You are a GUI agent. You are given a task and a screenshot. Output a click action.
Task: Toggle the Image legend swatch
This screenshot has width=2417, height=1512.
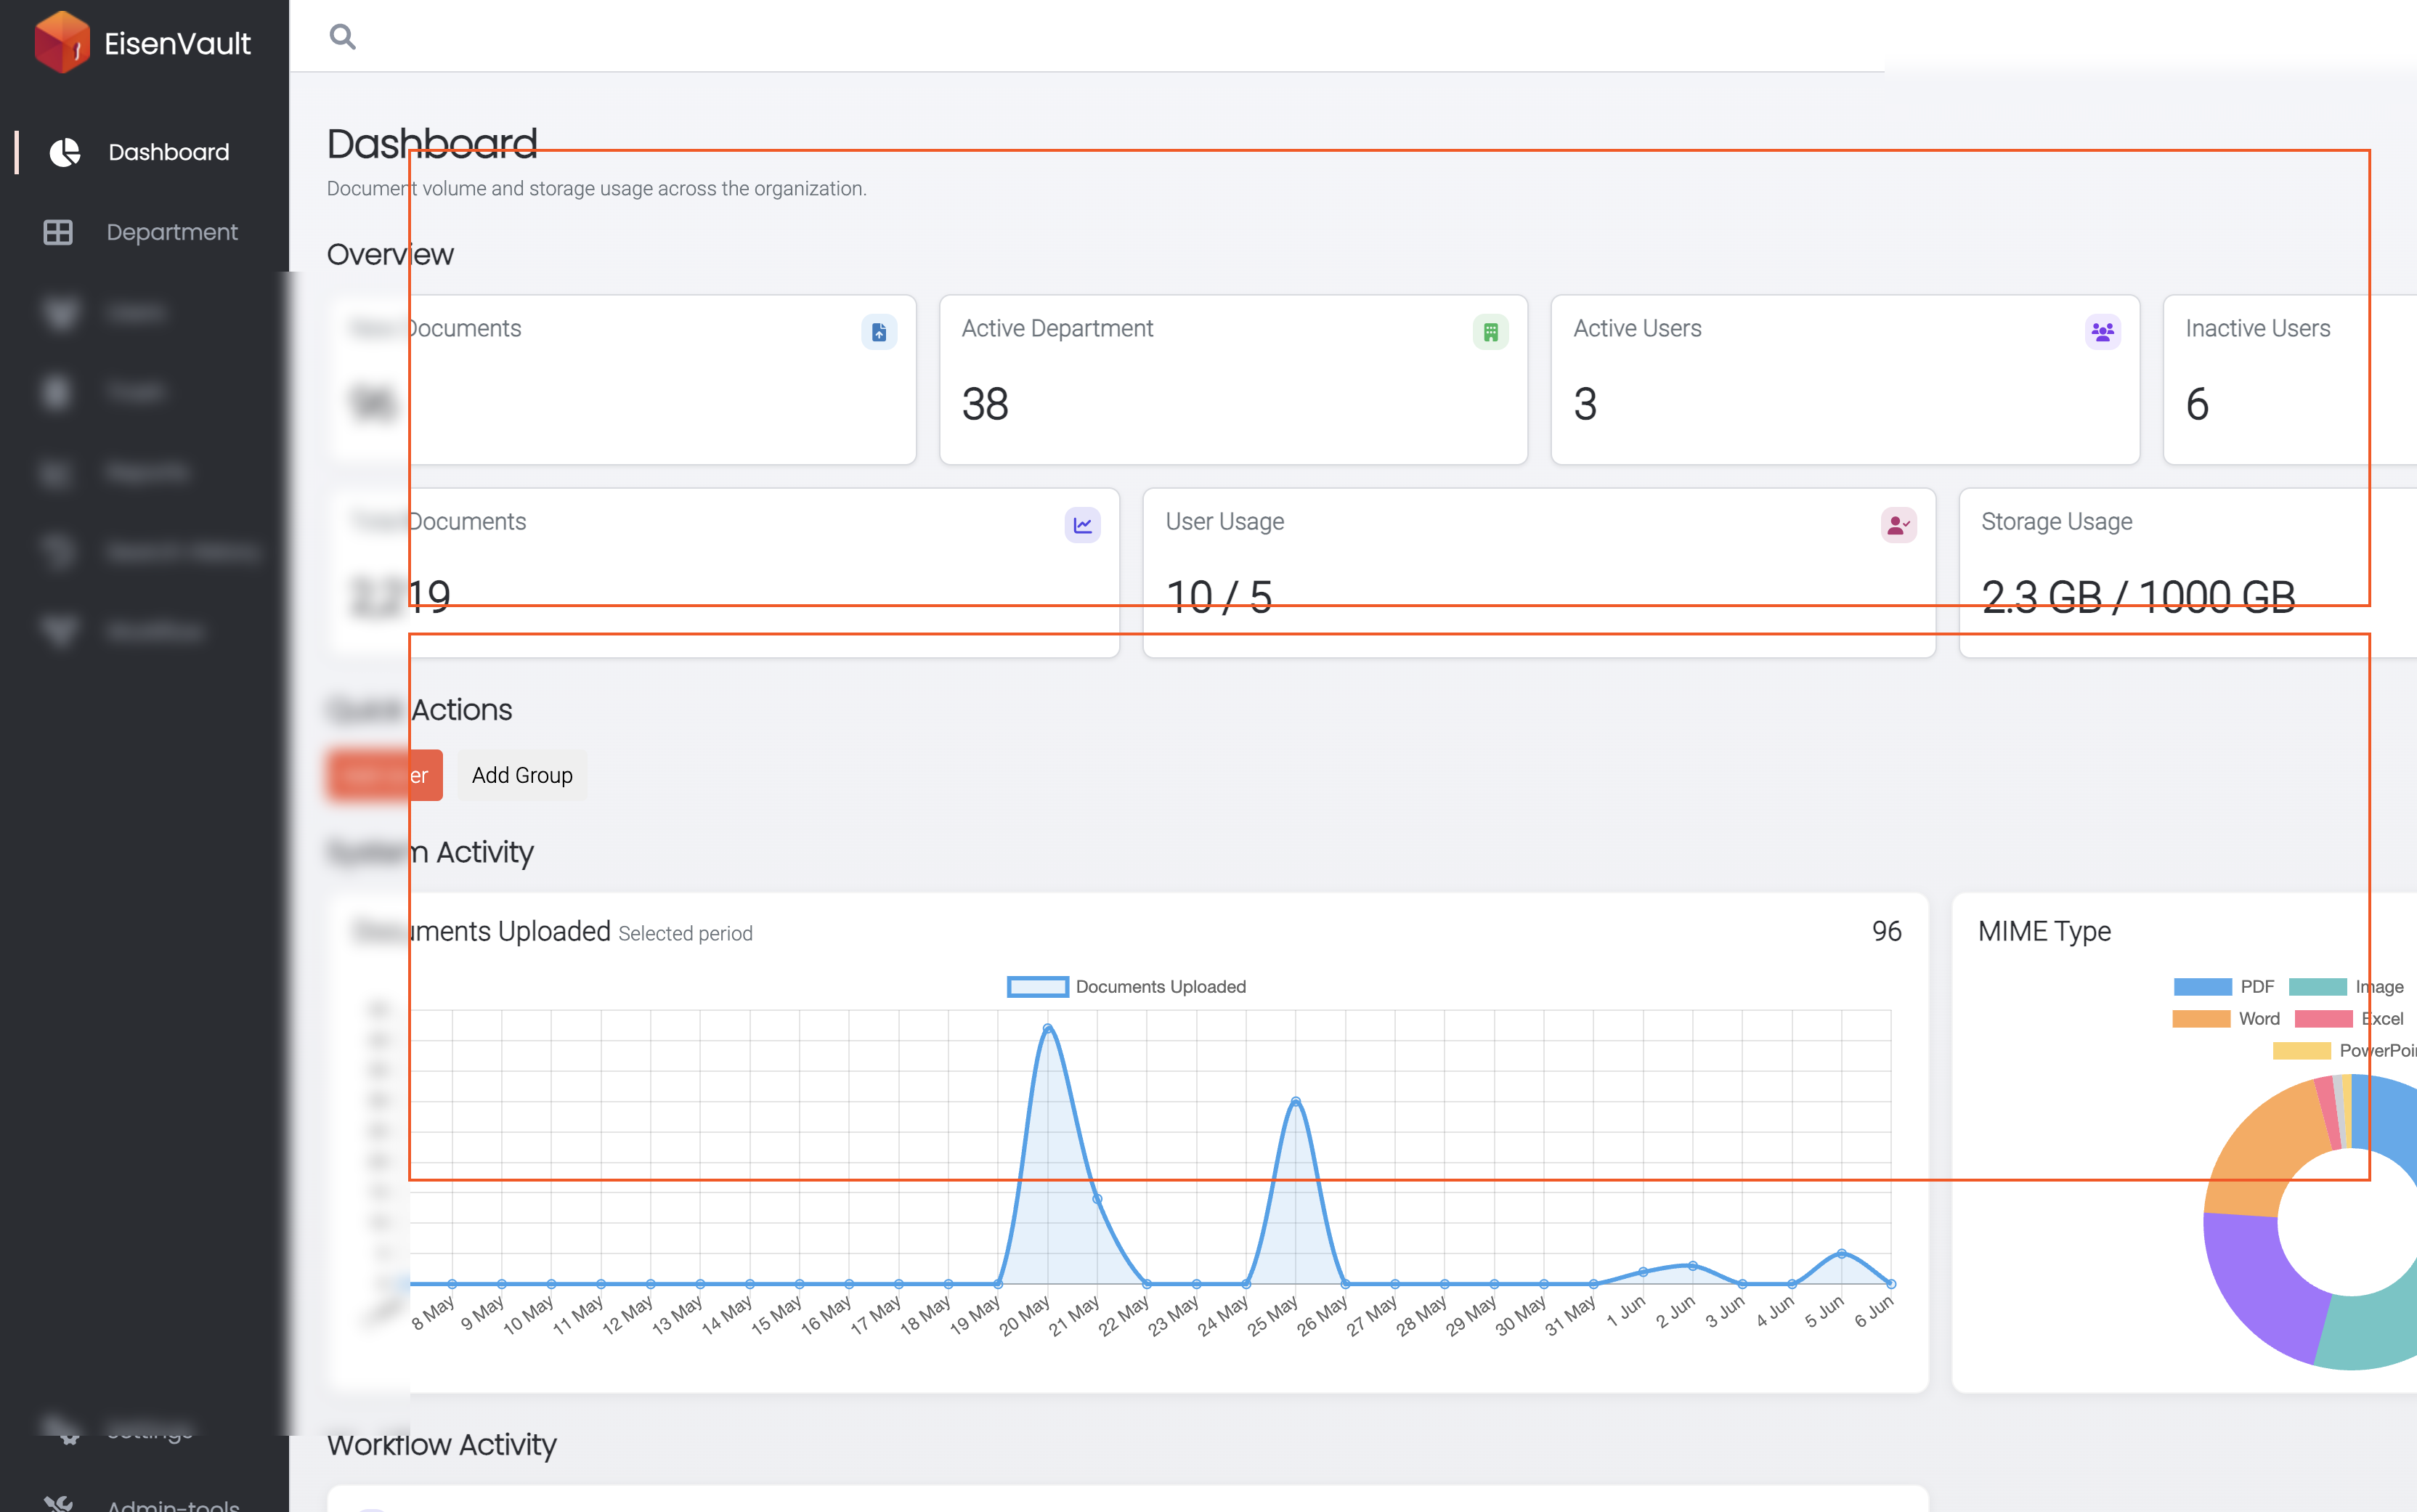point(2318,987)
